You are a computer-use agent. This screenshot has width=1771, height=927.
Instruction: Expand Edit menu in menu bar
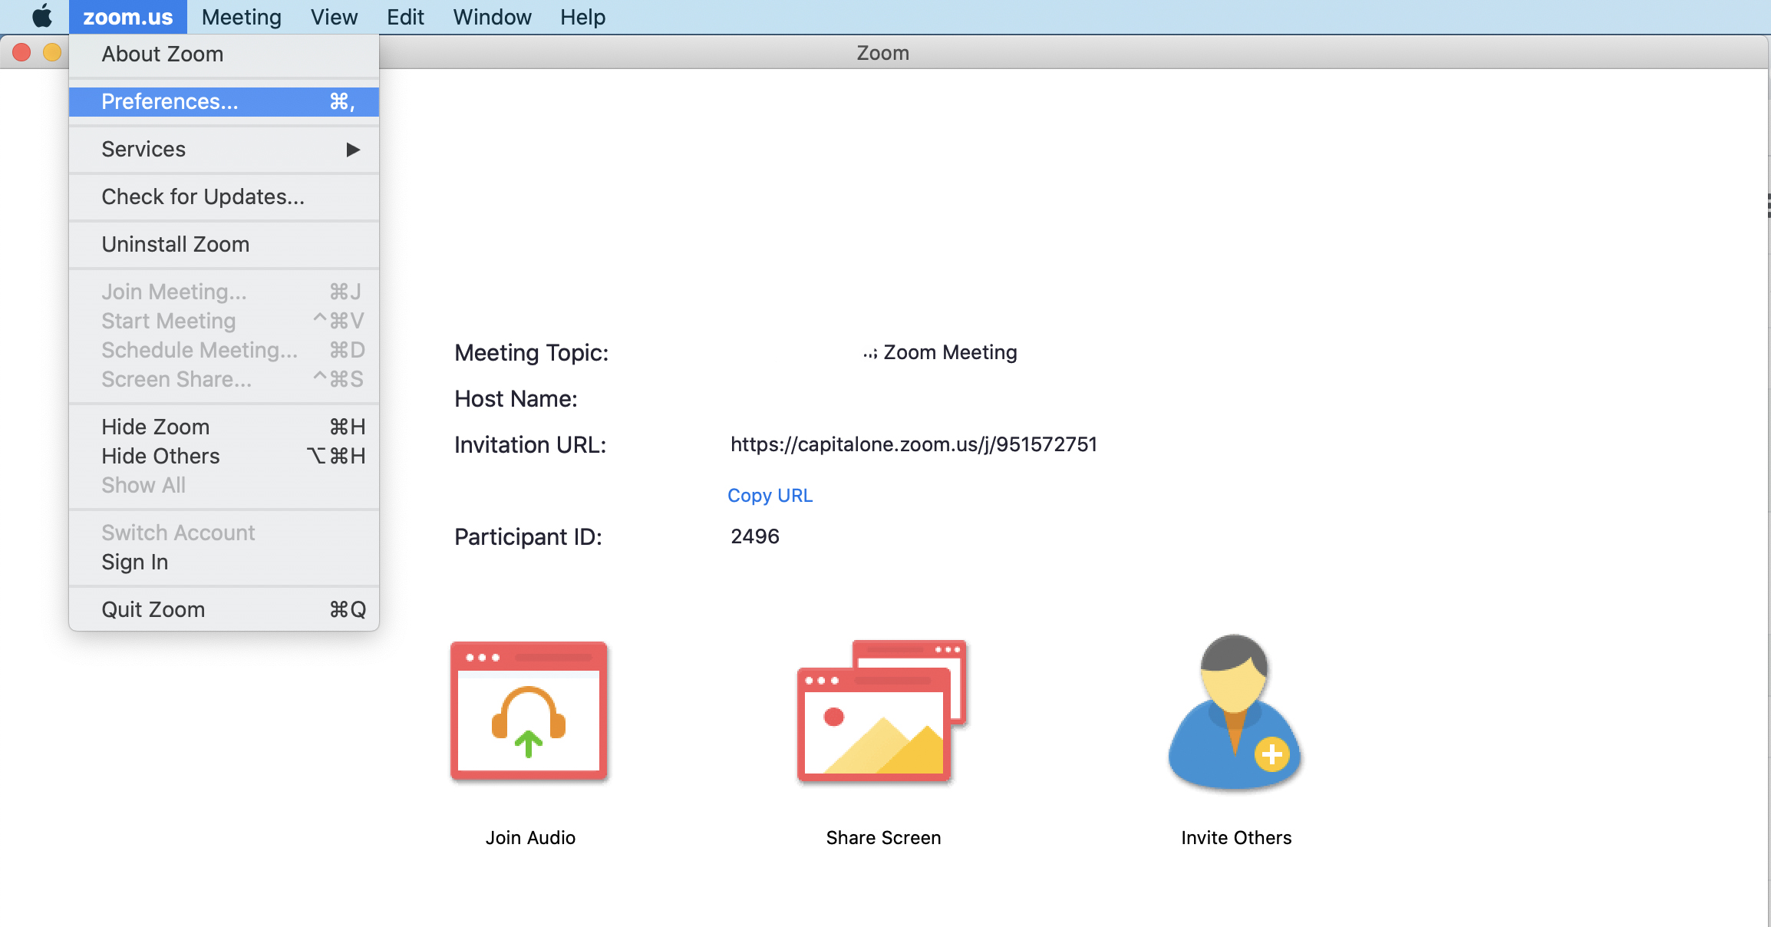[404, 16]
